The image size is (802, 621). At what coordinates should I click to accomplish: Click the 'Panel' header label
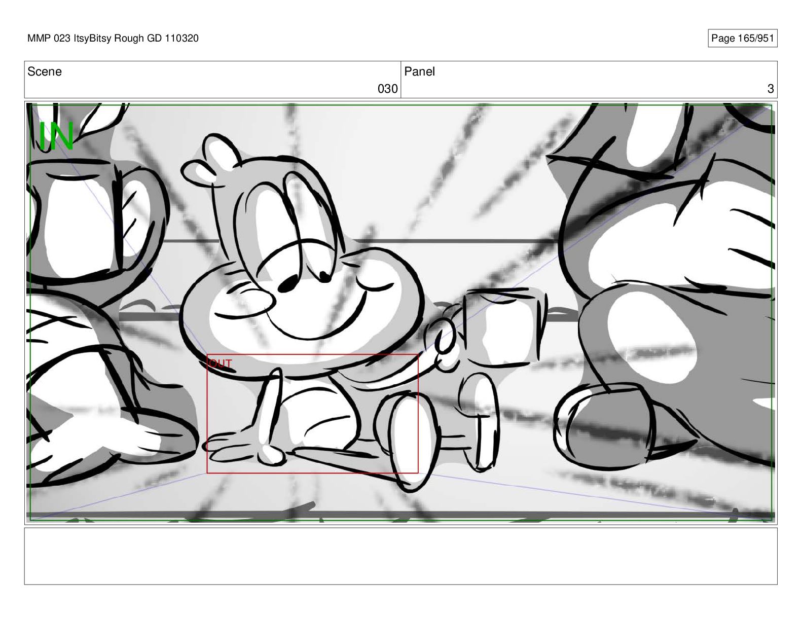420,71
